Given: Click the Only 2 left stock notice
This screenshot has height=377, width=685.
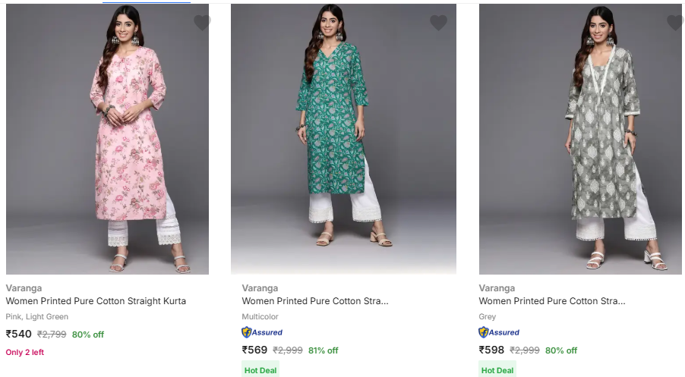Looking at the screenshot, I should [x=25, y=352].
